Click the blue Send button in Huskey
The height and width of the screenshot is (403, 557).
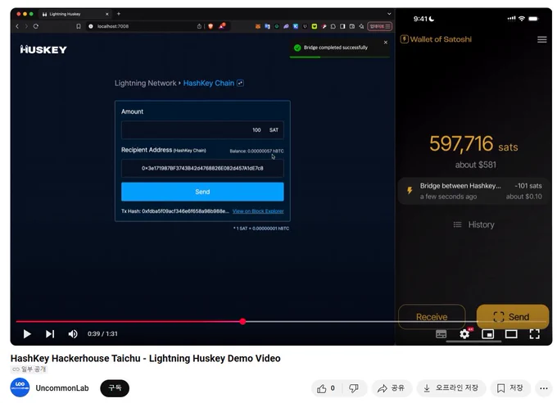click(x=202, y=192)
